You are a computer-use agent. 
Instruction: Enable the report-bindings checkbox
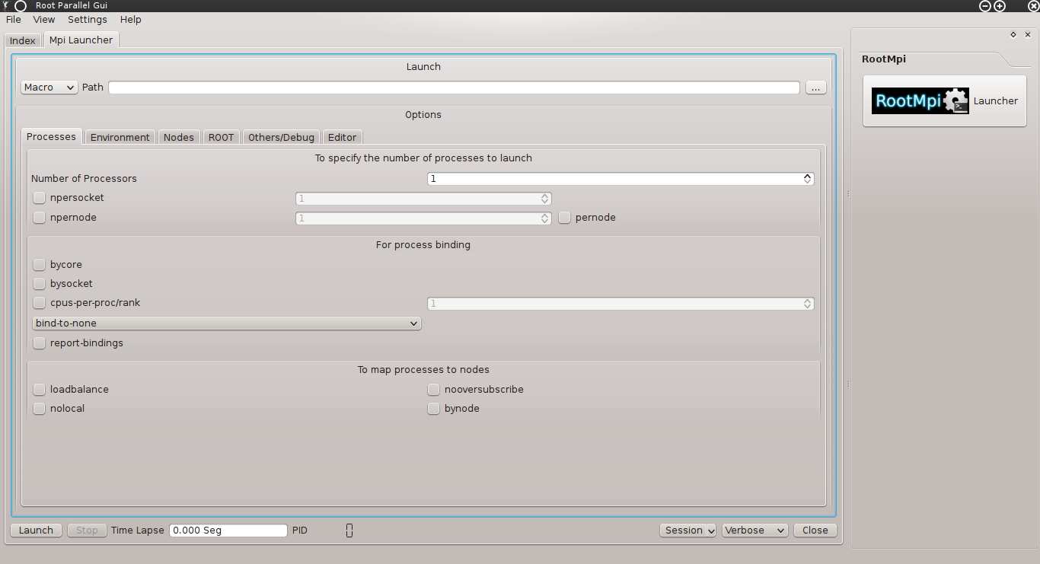tap(40, 343)
